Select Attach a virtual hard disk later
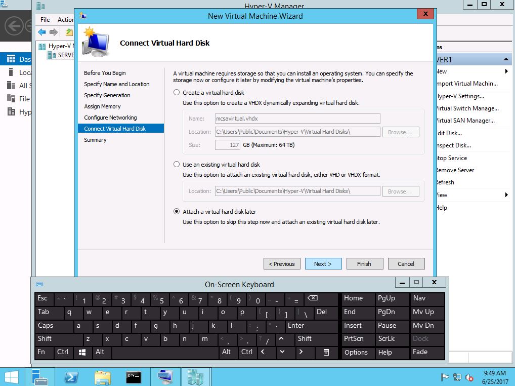The image size is (515, 386). pos(177,212)
